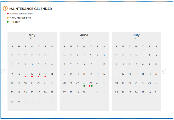Click red Portal Maintenance legend dot
This screenshot has width=174, height=120.
pyautogui.click(x=8, y=13)
